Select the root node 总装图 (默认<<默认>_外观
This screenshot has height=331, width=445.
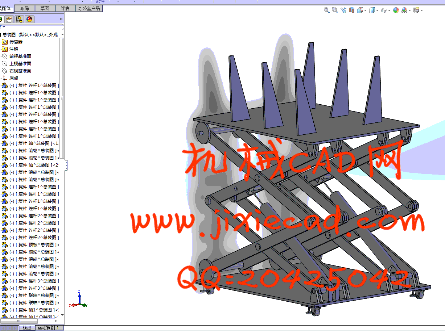click(x=30, y=35)
